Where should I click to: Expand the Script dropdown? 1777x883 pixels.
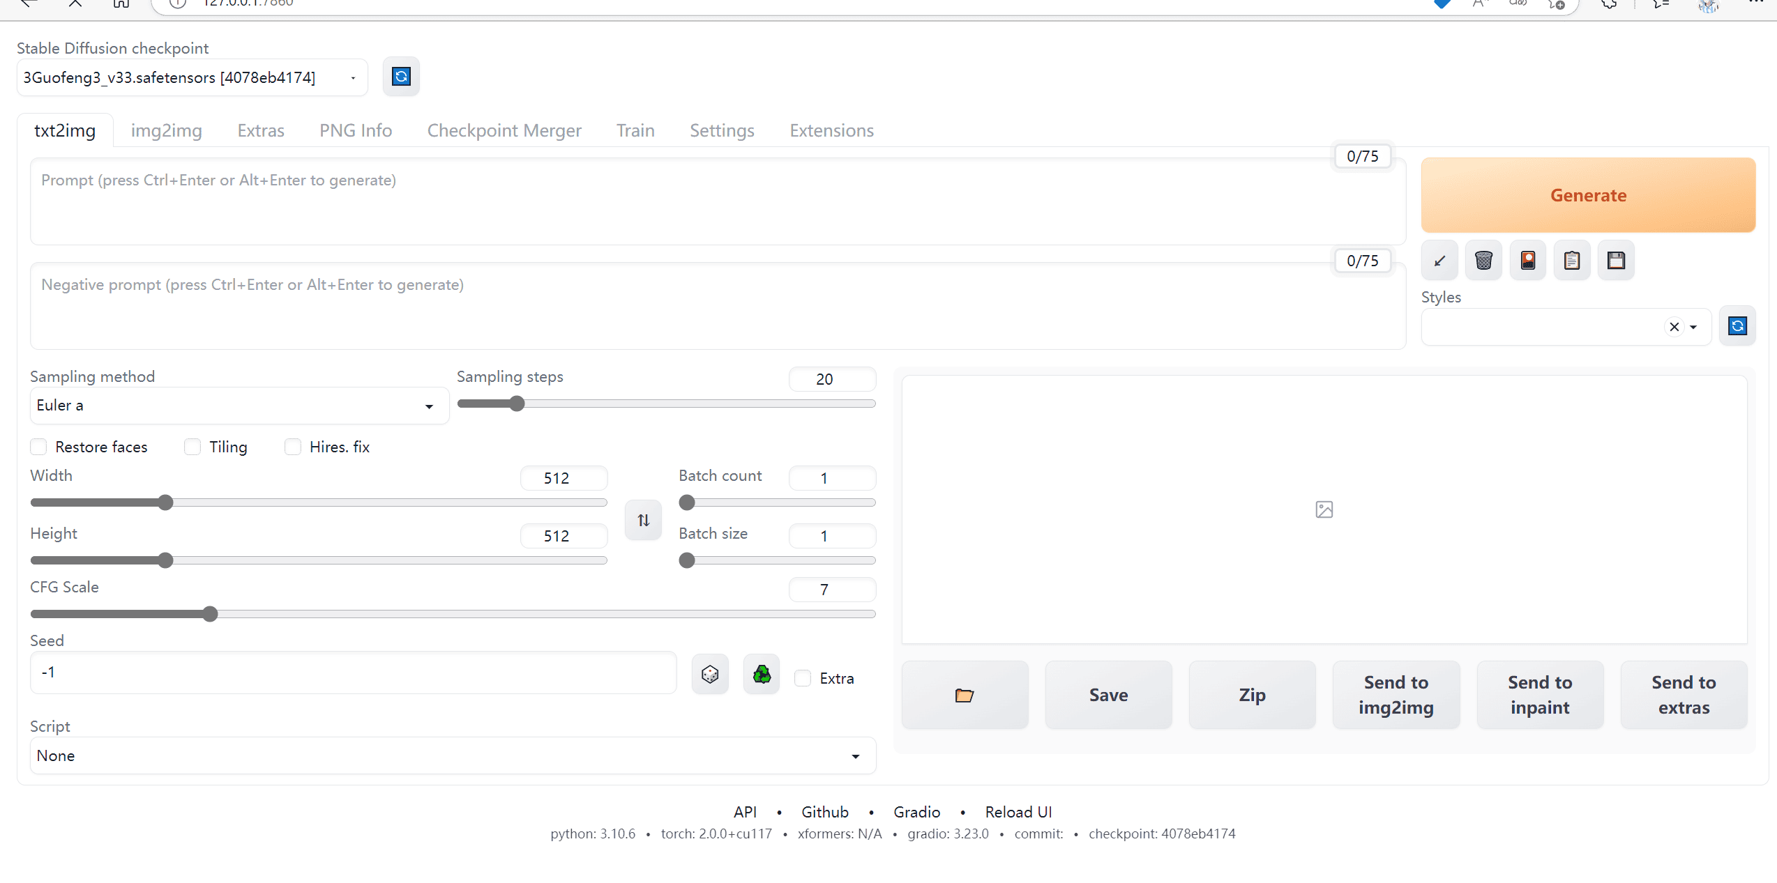tap(452, 756)
